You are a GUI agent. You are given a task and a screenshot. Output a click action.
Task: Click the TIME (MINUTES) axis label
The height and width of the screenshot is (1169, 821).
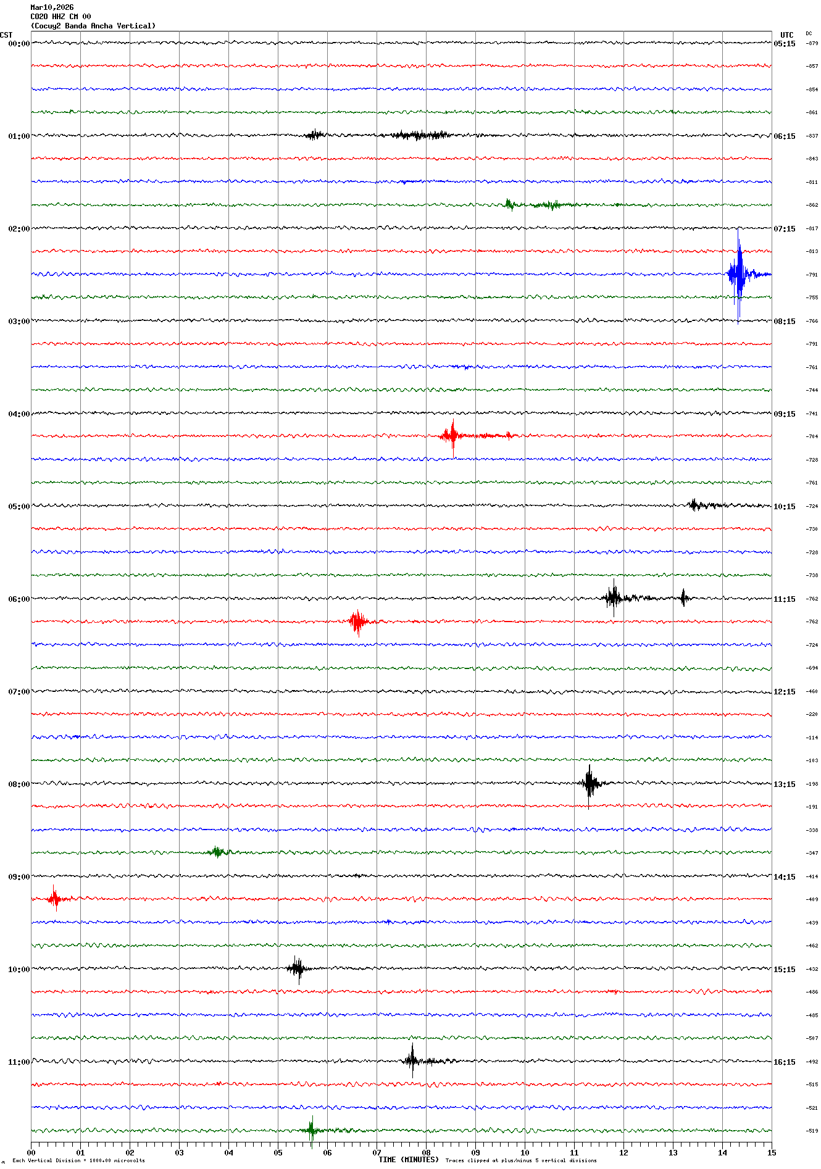408,1160
